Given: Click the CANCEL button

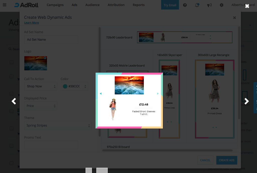Looking at the screenshot, I should 205,160.
